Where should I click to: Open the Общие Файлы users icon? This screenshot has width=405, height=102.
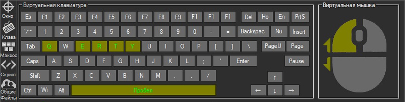click(8, 84)
